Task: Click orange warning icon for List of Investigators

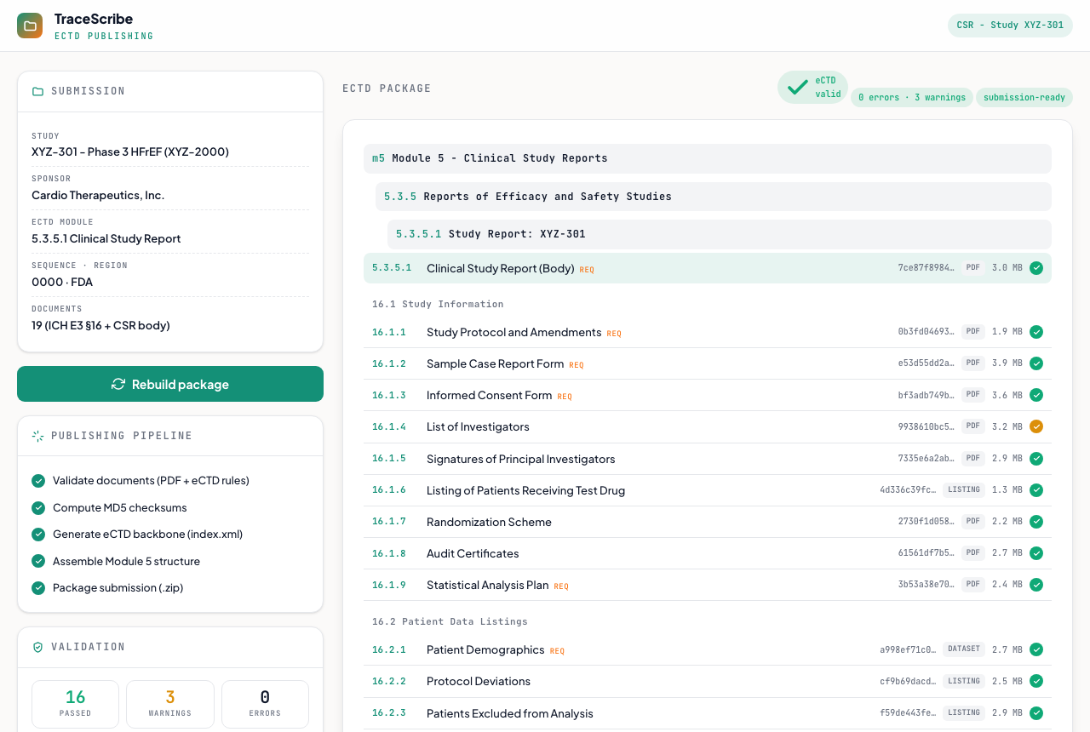Action: 1036,426
